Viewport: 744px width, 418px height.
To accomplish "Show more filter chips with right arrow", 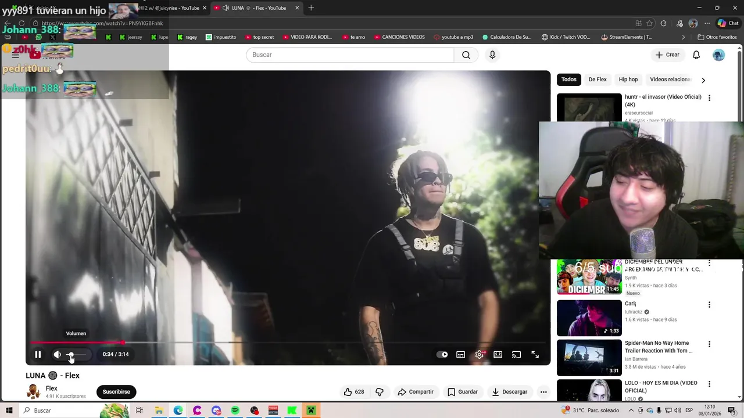I will [x=703, y=80].
